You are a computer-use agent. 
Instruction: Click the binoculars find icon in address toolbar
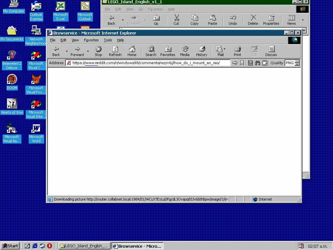(x=258, y=63)
